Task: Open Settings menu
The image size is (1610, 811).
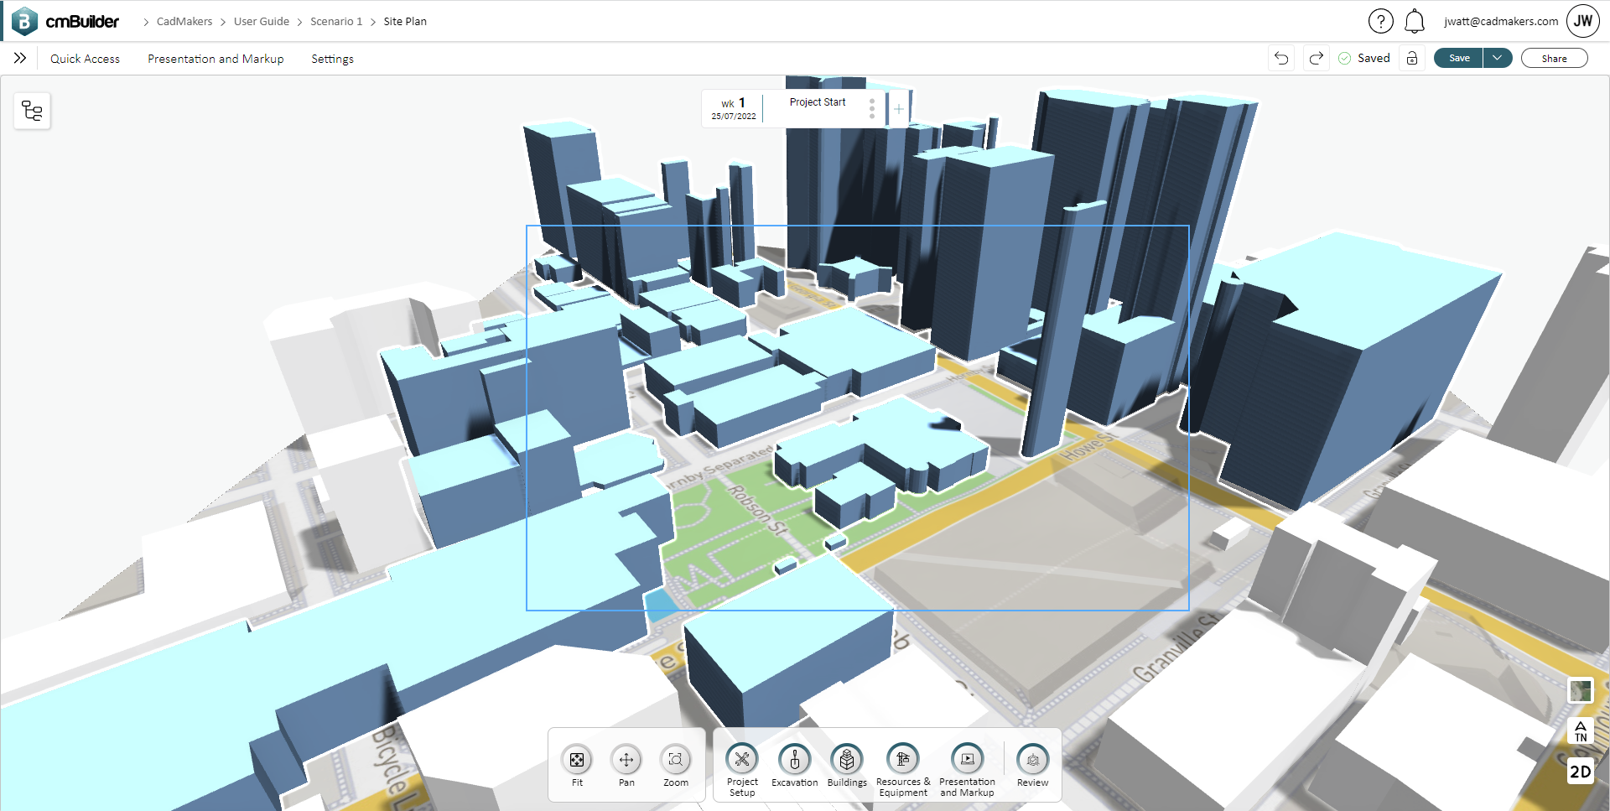Action: (x=332, y=59)
